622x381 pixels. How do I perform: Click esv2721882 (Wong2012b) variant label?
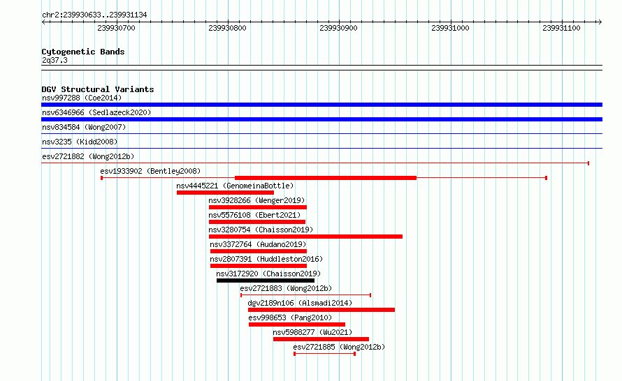88,156
